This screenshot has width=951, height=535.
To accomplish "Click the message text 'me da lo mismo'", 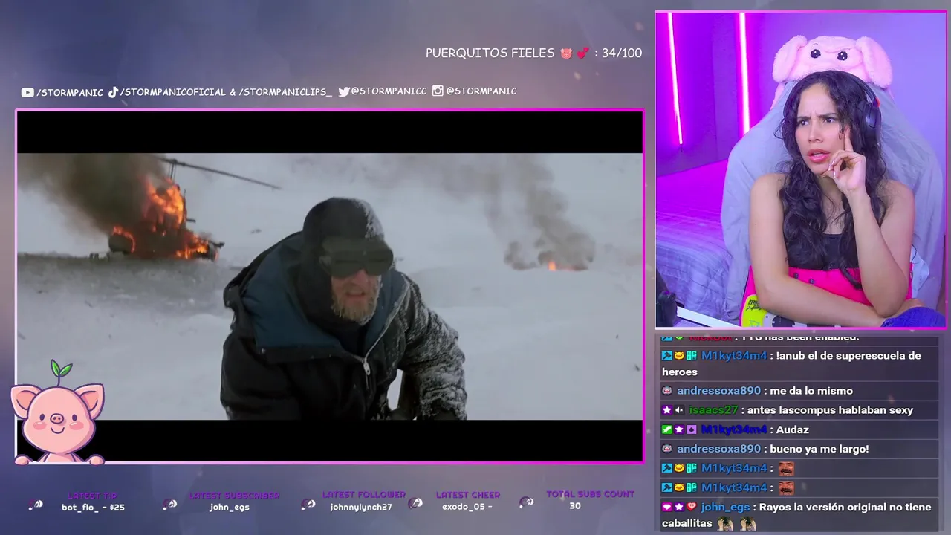I will pos(811,391).
